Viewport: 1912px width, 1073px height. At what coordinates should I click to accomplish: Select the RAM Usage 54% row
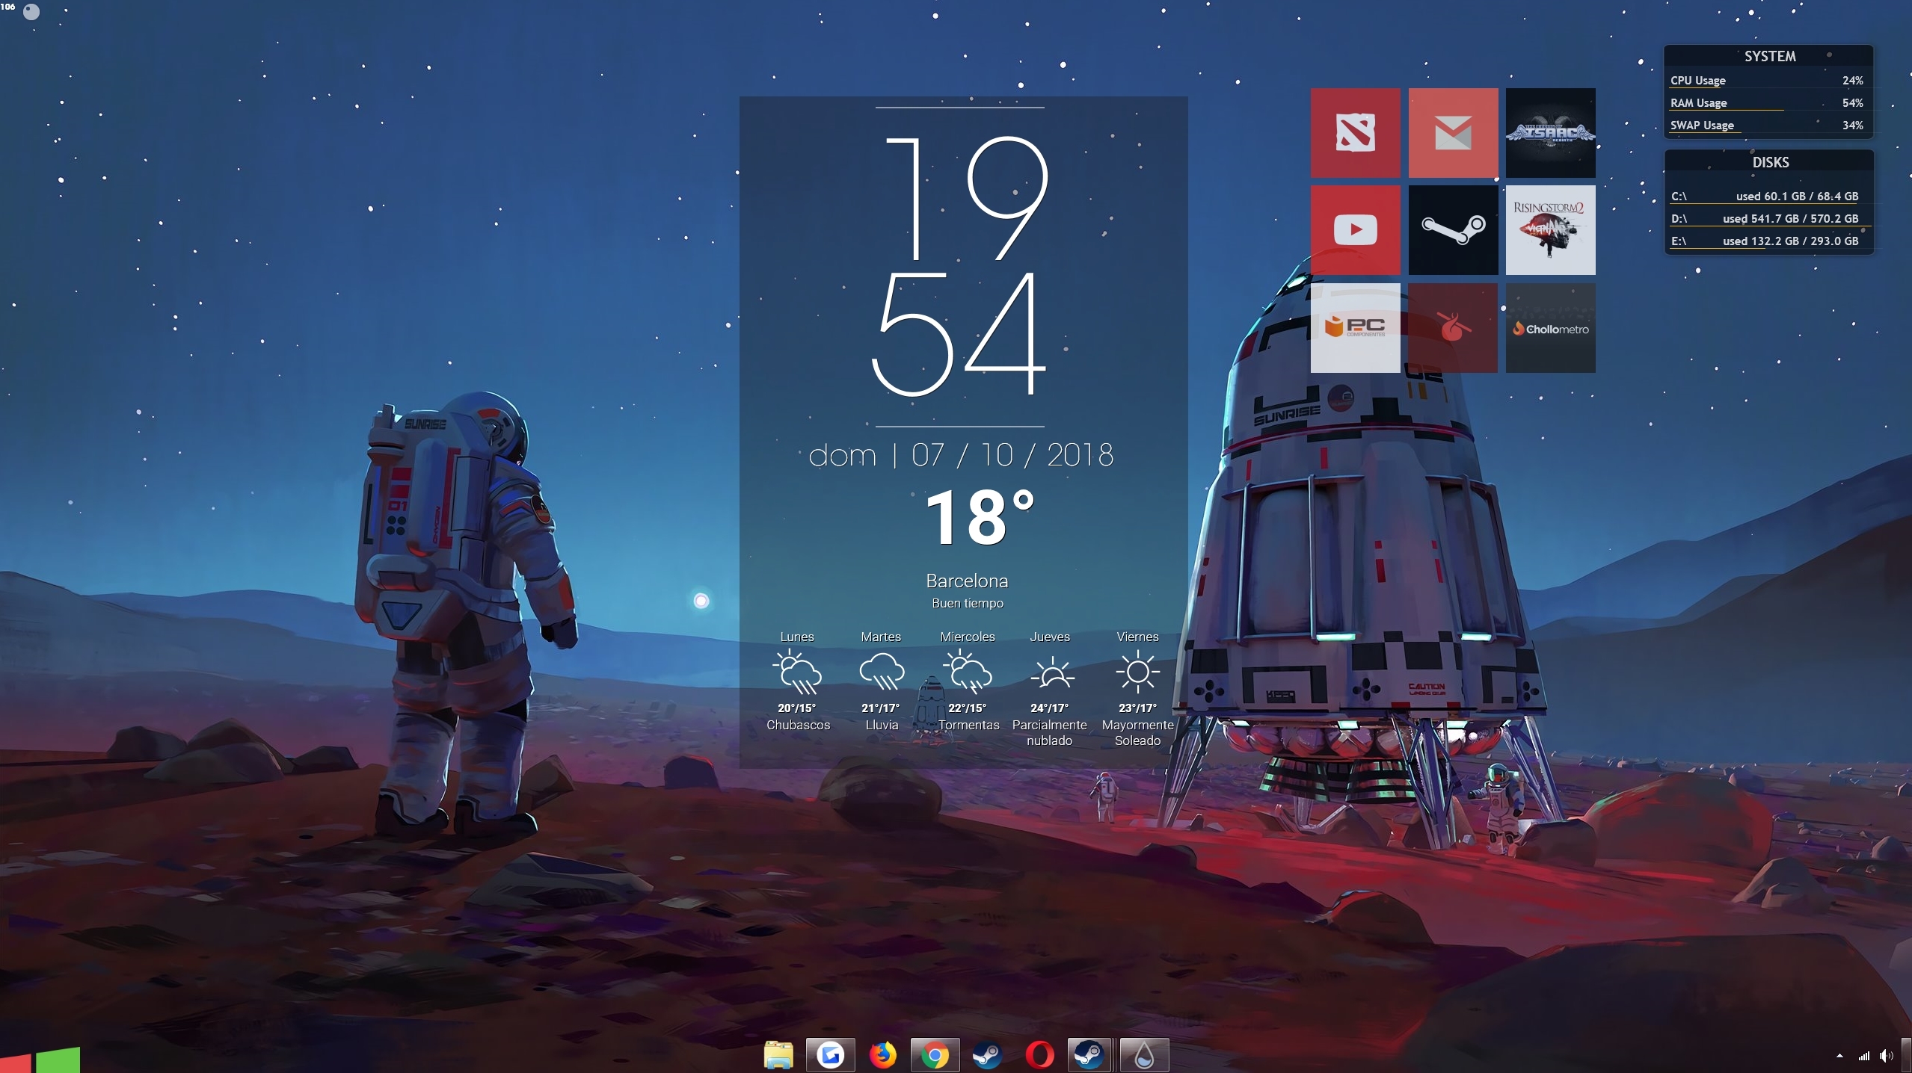point(1766,103)
